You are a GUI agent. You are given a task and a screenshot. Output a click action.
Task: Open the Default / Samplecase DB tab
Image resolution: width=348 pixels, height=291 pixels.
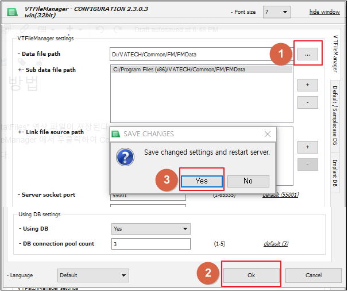coord(335,116)
